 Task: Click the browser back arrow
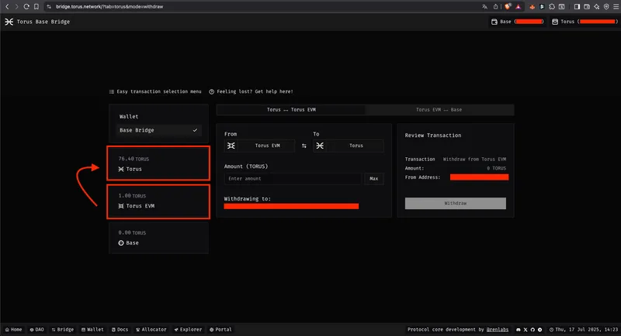7,6
